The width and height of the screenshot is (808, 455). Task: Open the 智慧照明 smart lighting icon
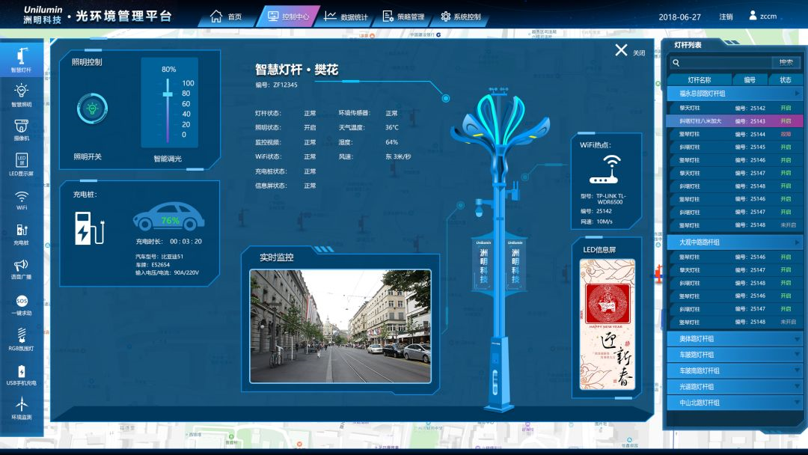pos(21,94)
